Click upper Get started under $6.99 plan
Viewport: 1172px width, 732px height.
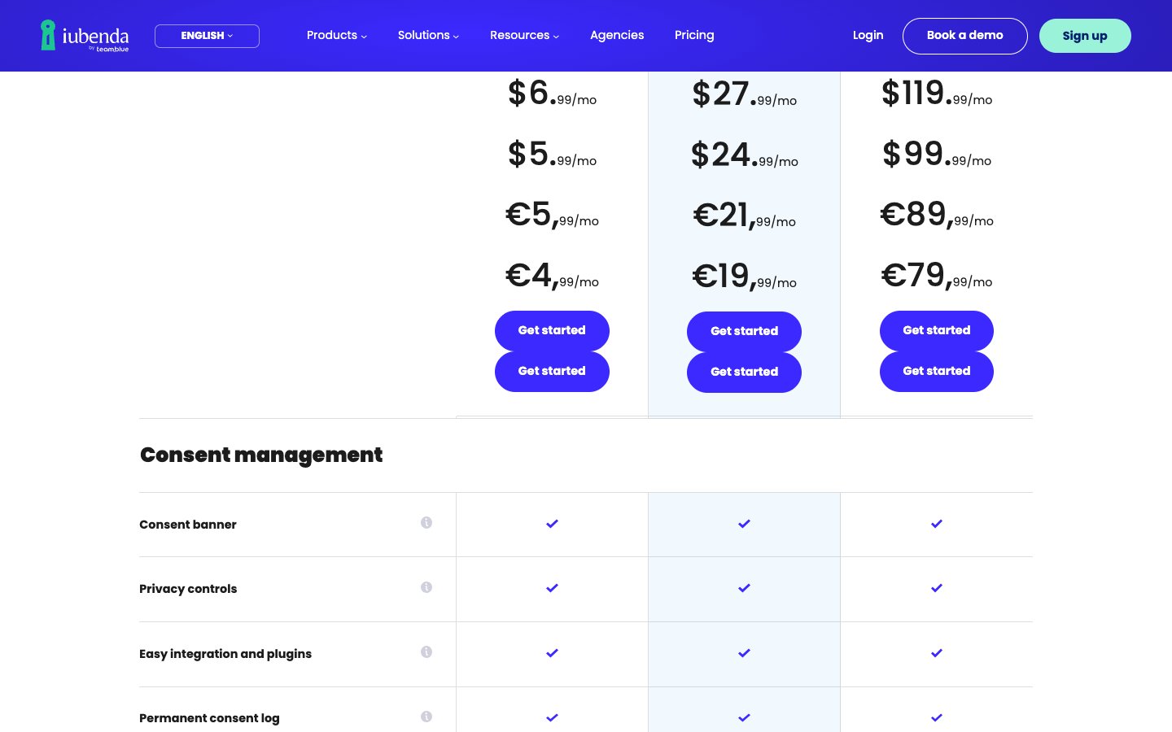click(x=552, y=330)
